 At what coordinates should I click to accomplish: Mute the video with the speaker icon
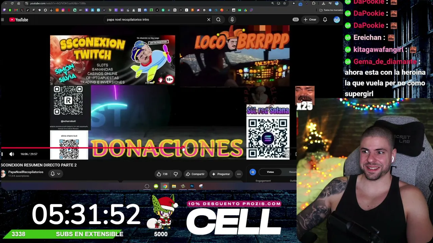[12, 154]
